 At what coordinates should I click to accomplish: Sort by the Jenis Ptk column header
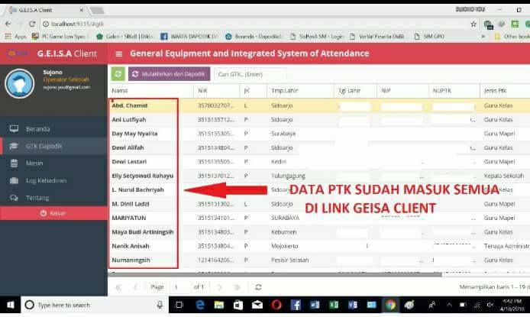[x=505, y=91]
